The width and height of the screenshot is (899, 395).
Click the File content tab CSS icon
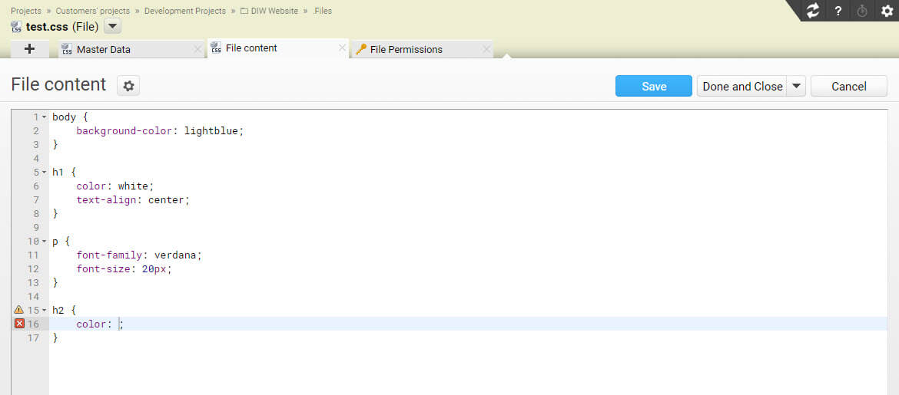[x=216, y=48]
